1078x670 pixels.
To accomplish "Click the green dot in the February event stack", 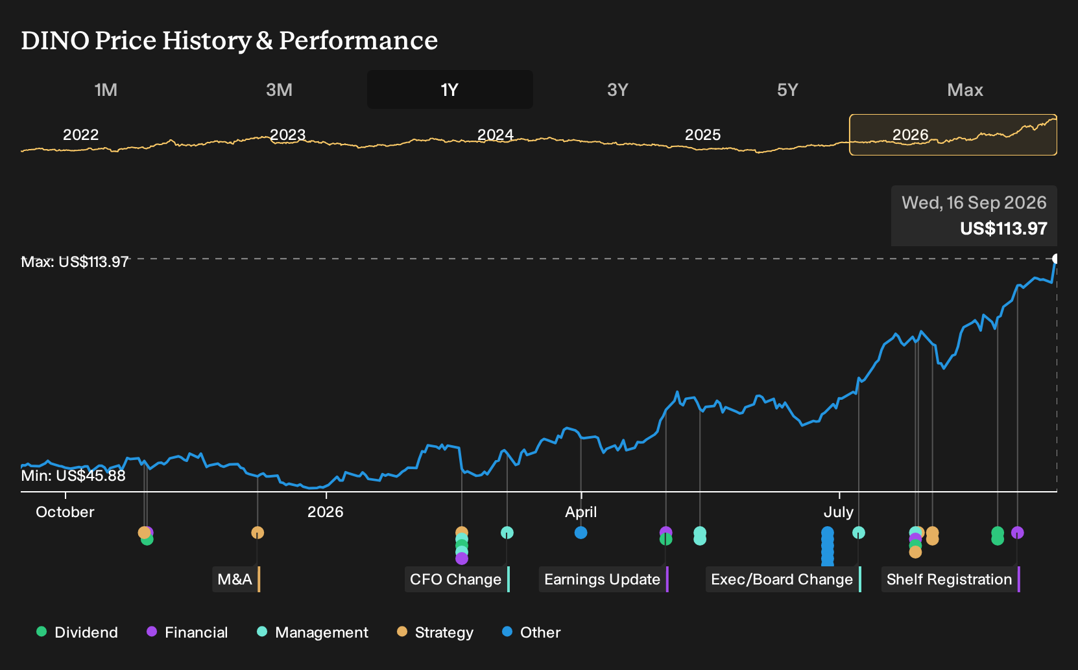I will coord(462,545).
